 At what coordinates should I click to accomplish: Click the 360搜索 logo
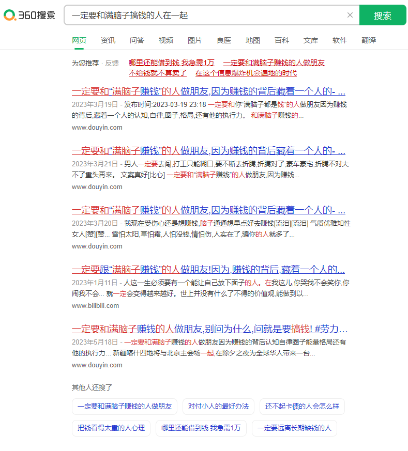29,15
